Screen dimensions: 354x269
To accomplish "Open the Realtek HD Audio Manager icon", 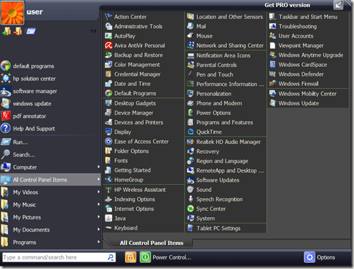I will tap(191, 142).
